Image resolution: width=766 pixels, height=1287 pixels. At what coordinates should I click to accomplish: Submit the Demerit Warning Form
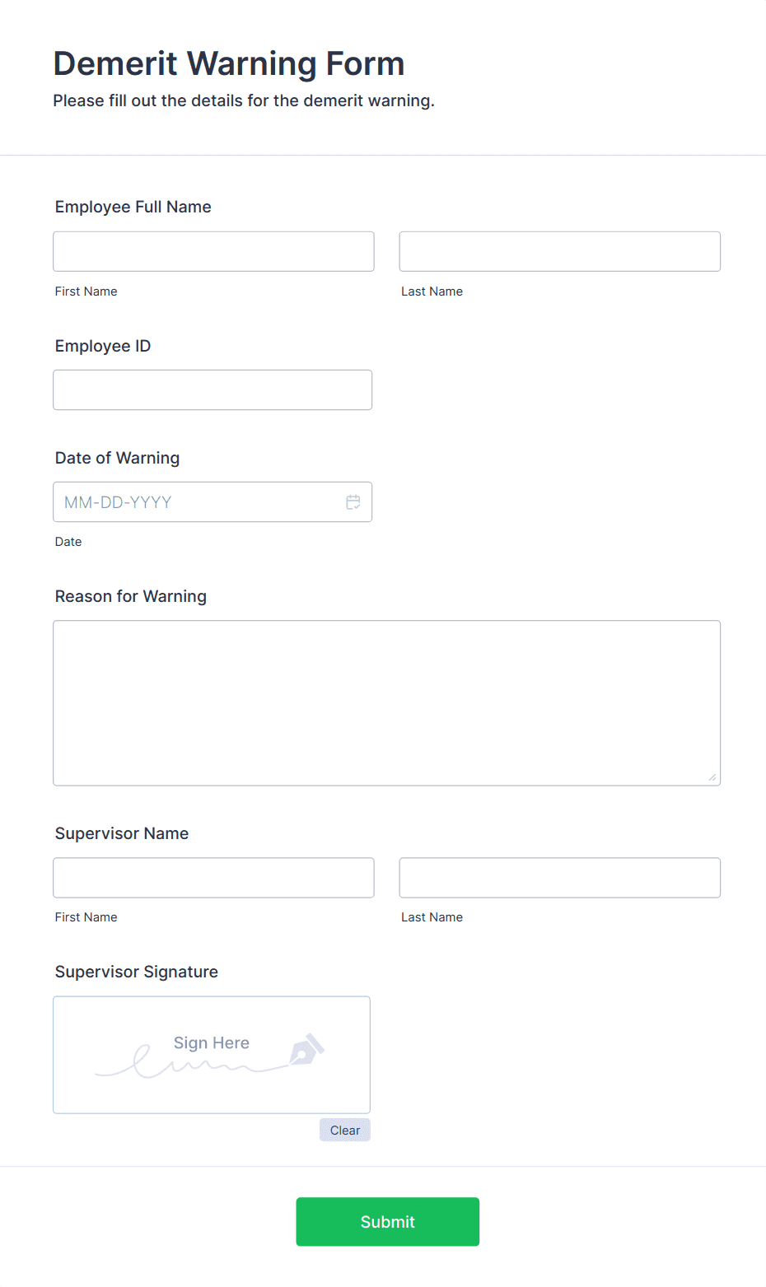tap(387, 1221)
